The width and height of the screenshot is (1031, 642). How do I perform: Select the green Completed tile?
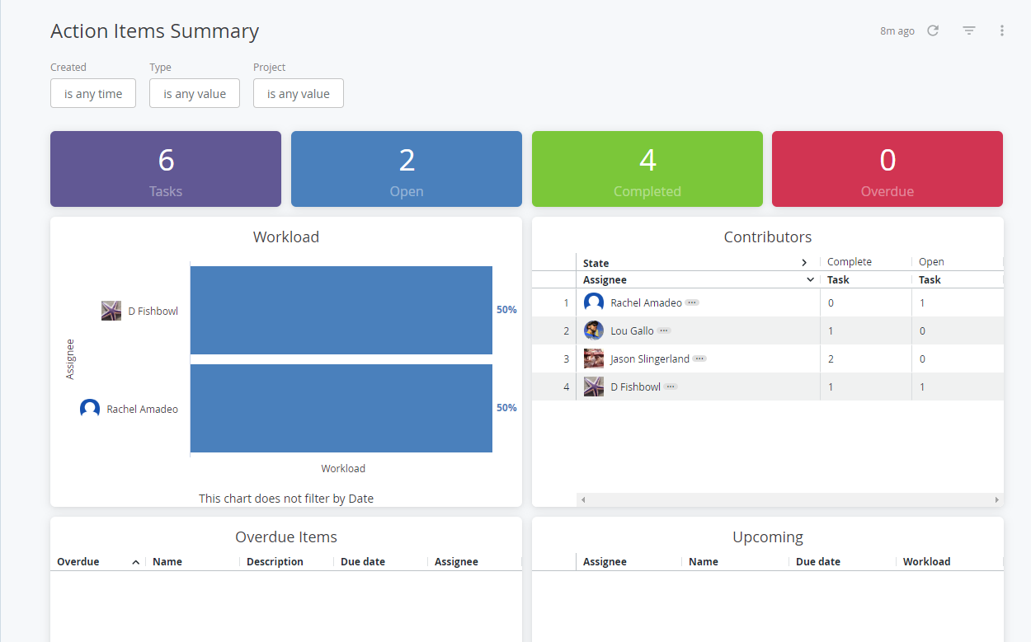(x=647, y=169)
